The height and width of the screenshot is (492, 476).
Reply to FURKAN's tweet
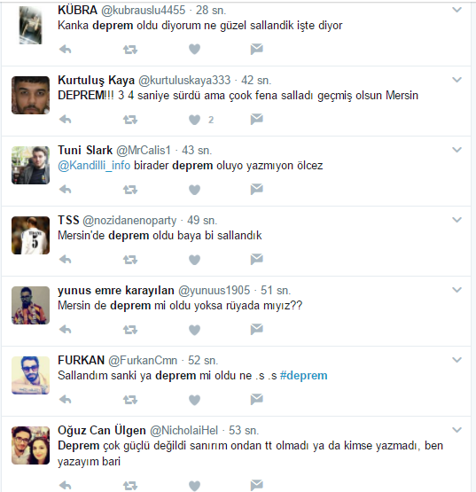click(66, 400)
